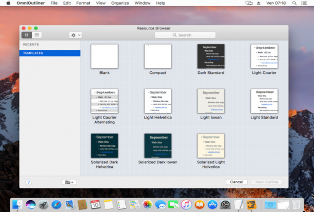This screenshot has height=212, width=314.
Task: Select the Blank template thumbnail
Action: tap(105, 56)
